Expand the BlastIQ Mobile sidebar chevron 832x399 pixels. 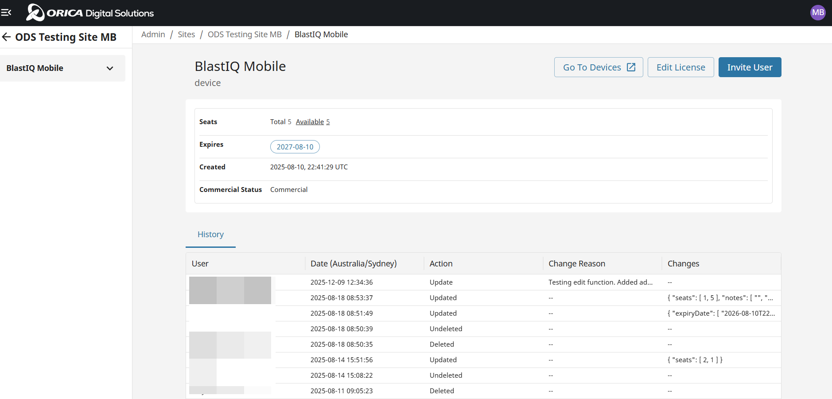pos(110,68)
